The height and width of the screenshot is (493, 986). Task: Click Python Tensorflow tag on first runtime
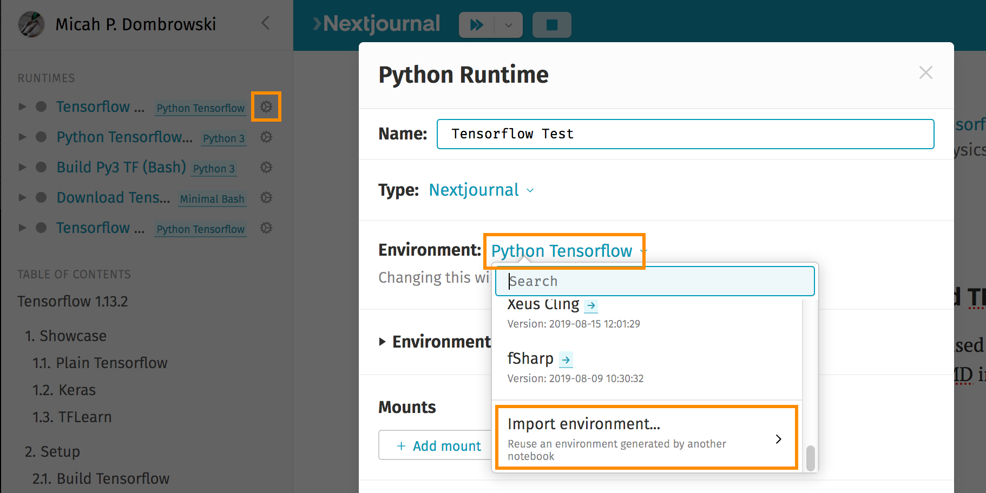pyautogui.click(x=201, y=108)
